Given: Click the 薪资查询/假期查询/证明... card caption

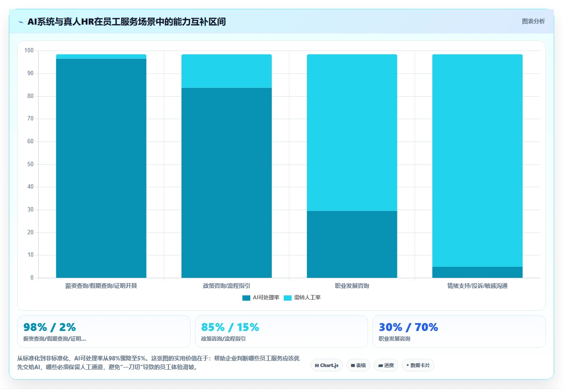Looking at the screenshot, I should 54,339.
